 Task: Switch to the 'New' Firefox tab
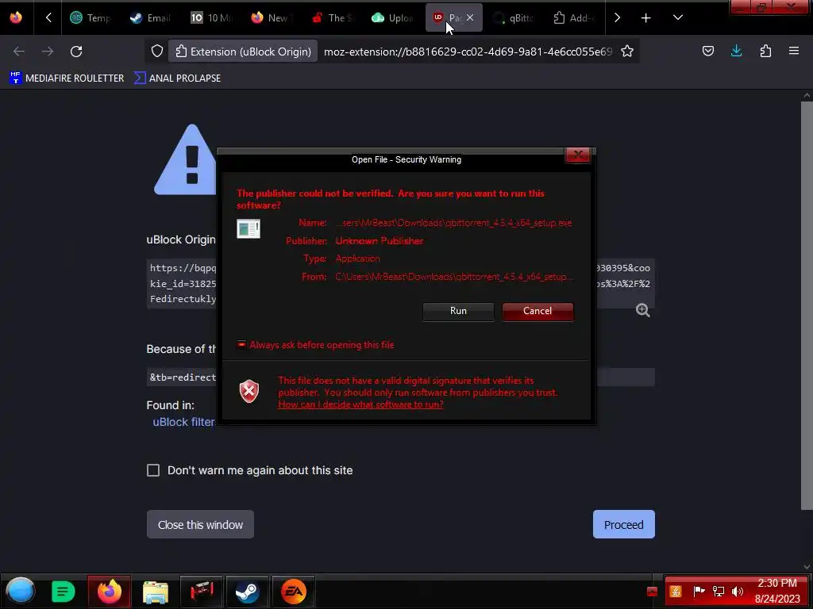click(x=272, y=18)
